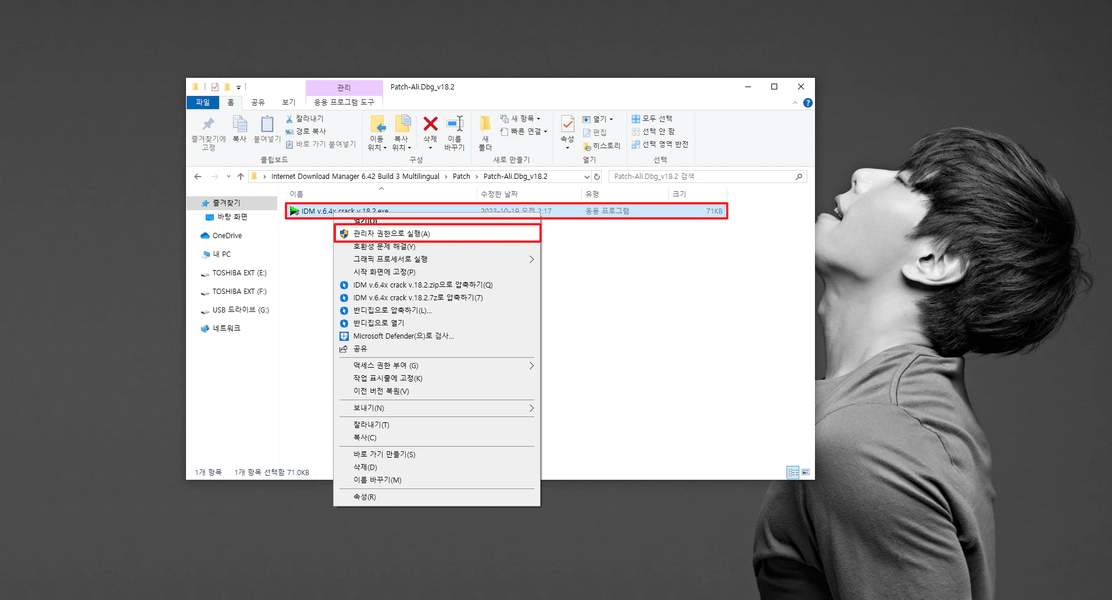Click the Refresh icon beside address bar
This screenshot has width=1112, height=600.
tap(596, 177)
